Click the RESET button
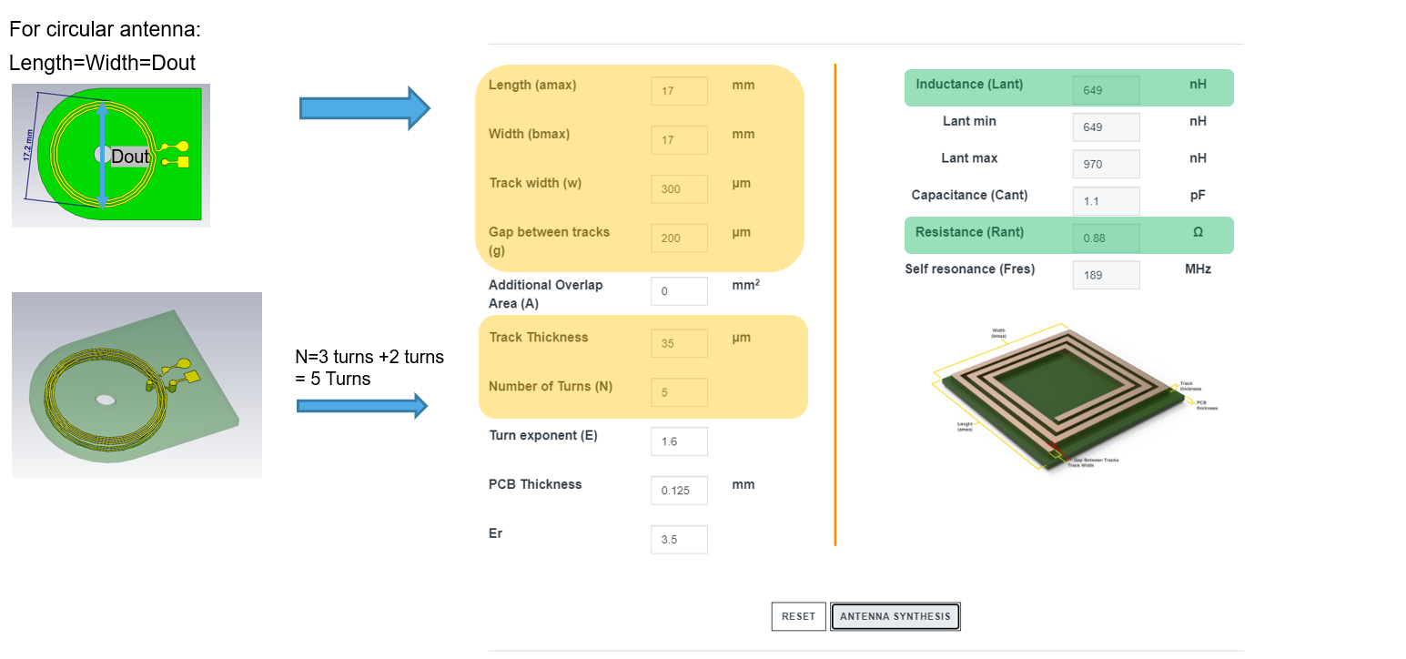Image resolution: width=1406 pixels, height=659 pixels. coord(798,616)
